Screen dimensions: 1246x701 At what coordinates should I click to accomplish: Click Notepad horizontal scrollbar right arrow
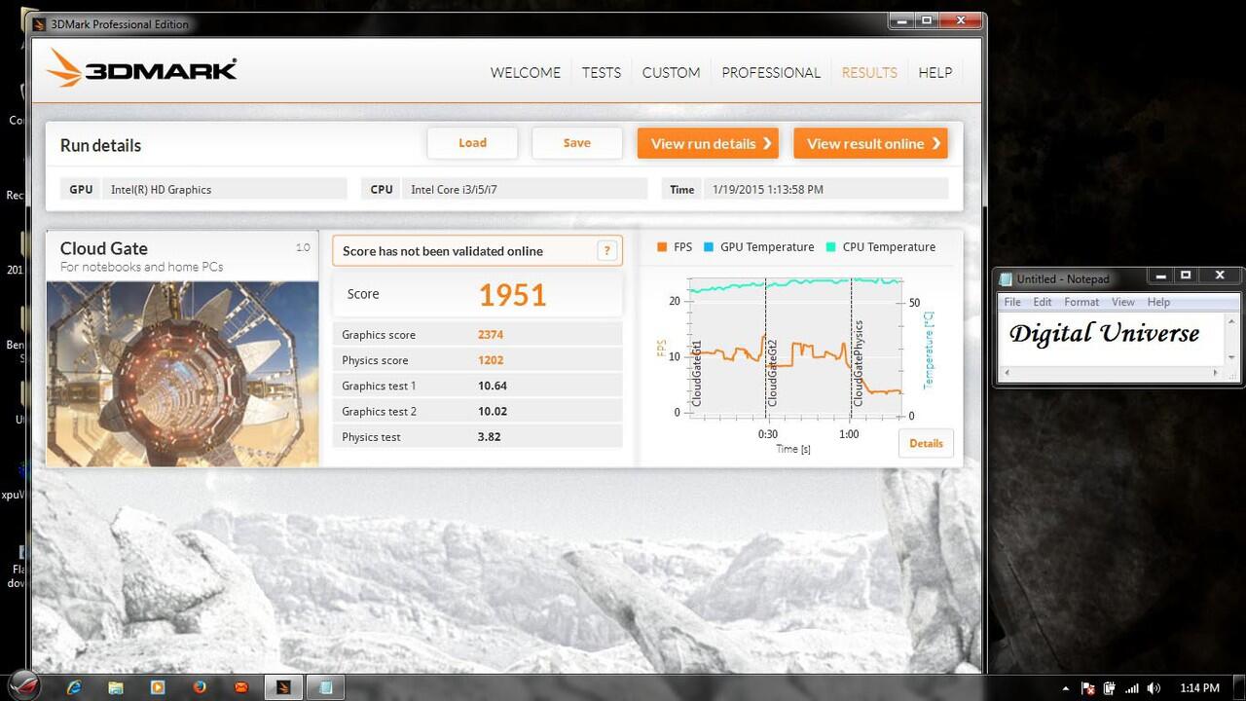coord(1216,373)
